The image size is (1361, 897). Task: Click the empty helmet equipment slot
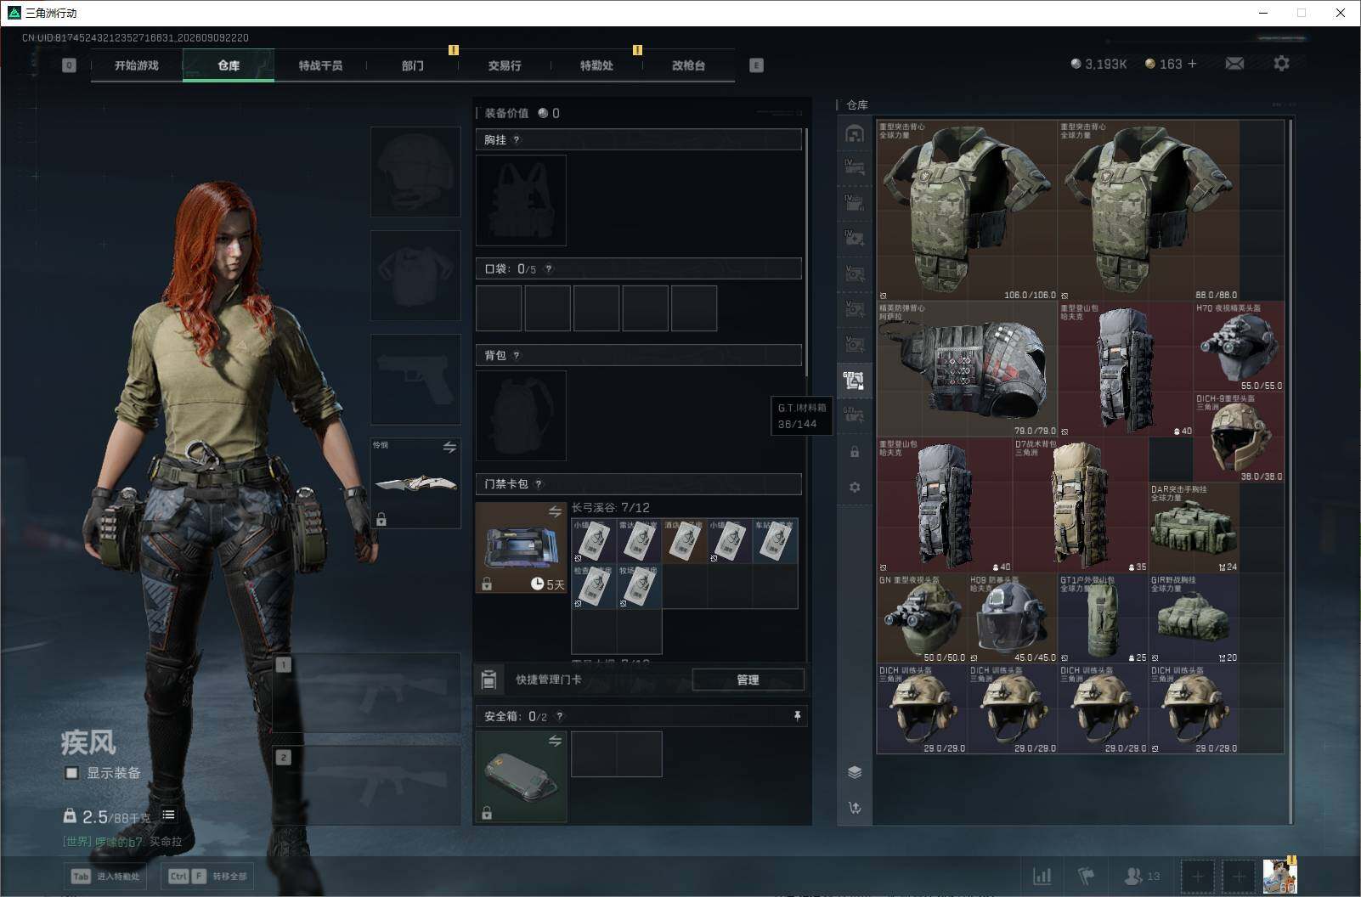click(x=415, y=172)
